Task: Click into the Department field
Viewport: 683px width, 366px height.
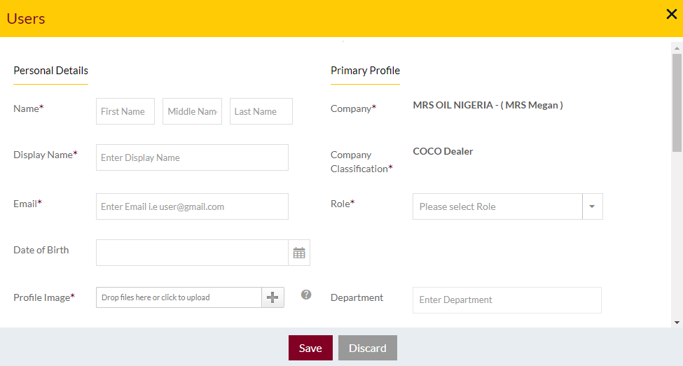Action: click(x=507, y=300)
